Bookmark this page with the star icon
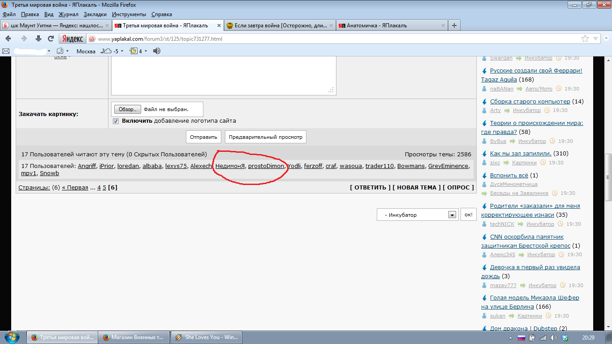The height and width of the screenshot is (344, 612). click(x=585, y=39)
